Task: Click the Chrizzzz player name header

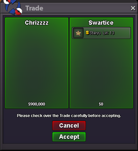Action: (x=37, y=23)
